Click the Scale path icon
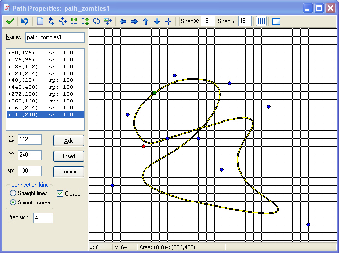This screenshot has height=253, width=339. point(108,21)
